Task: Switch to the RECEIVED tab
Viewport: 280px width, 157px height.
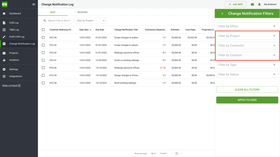Action: click(x=83, y=12)
